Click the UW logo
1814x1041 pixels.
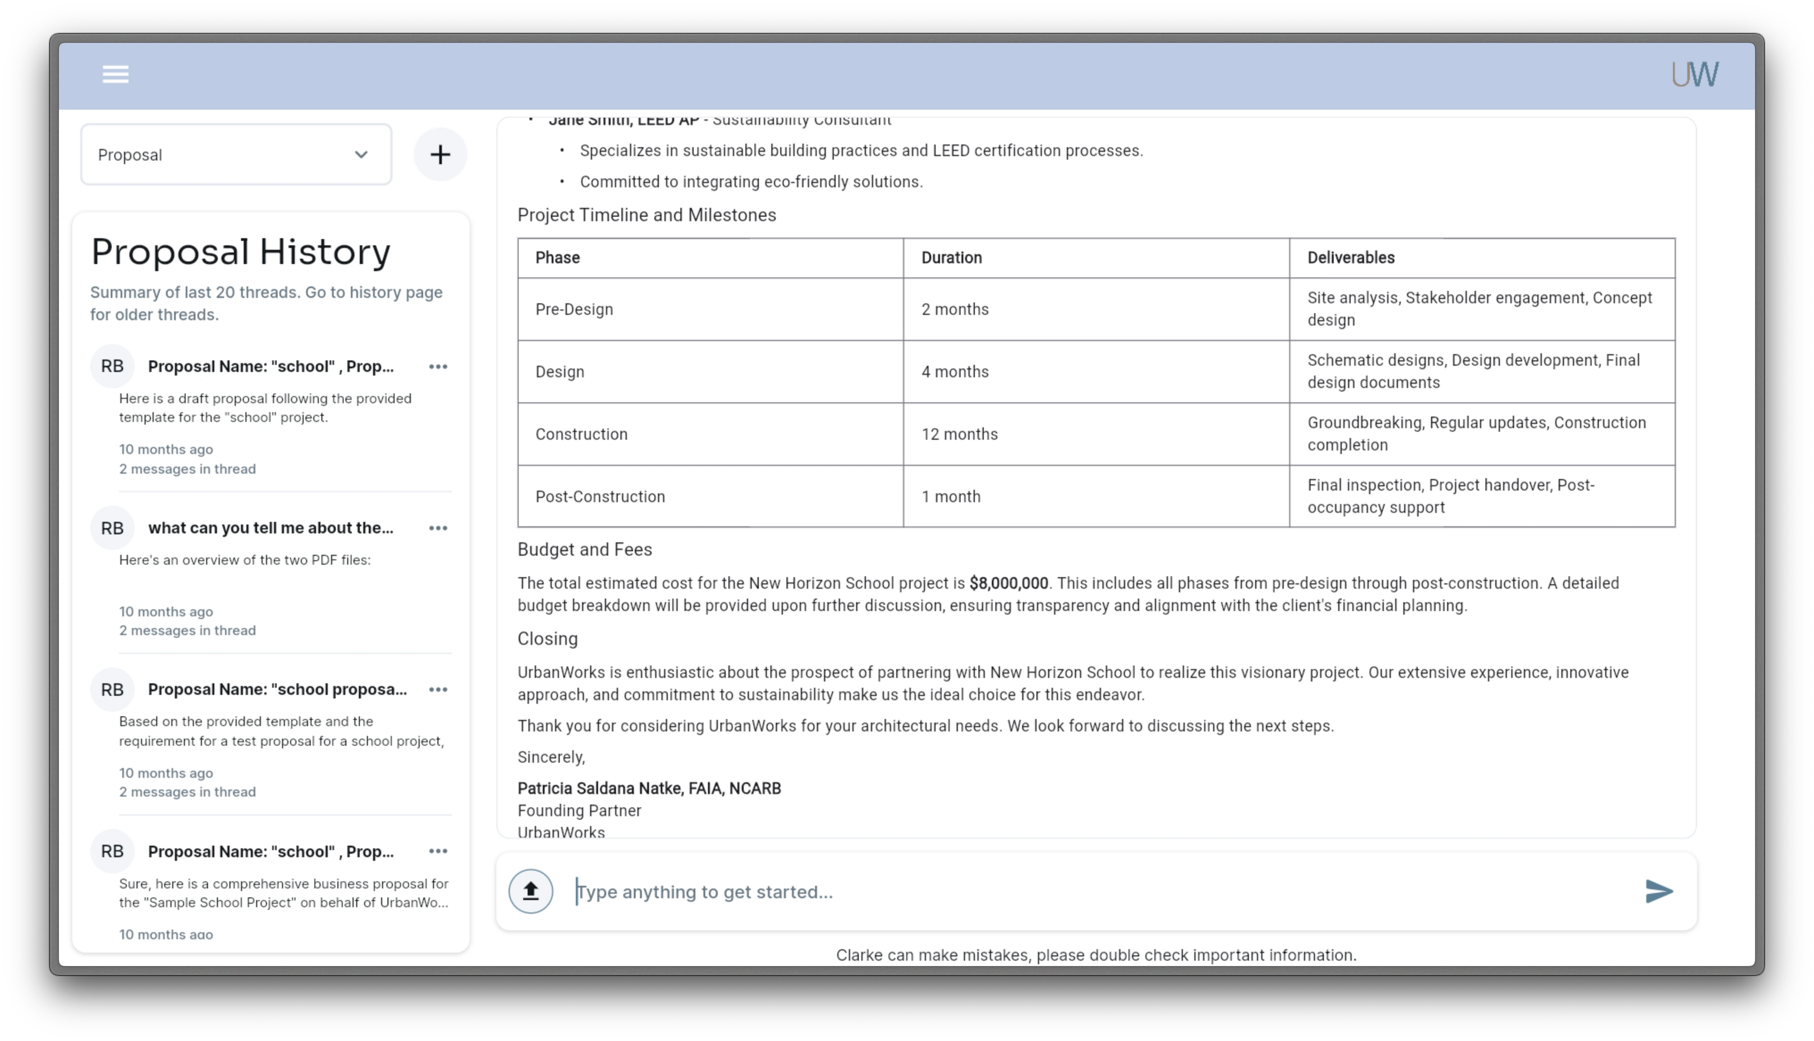[x=1696, y=73]
